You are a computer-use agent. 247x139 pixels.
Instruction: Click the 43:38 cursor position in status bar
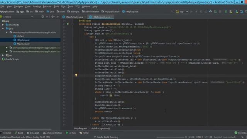[191, 137]
